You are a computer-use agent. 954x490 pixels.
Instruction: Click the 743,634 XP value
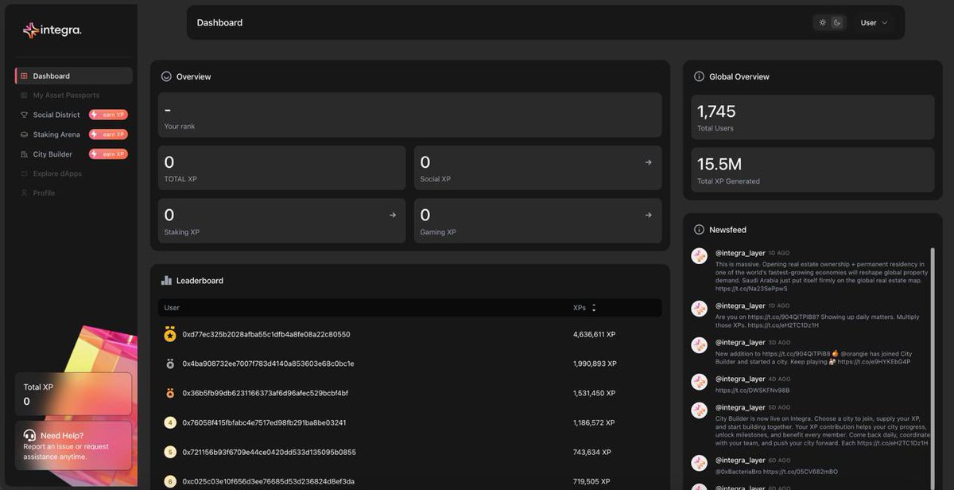(x=591, y=452)
